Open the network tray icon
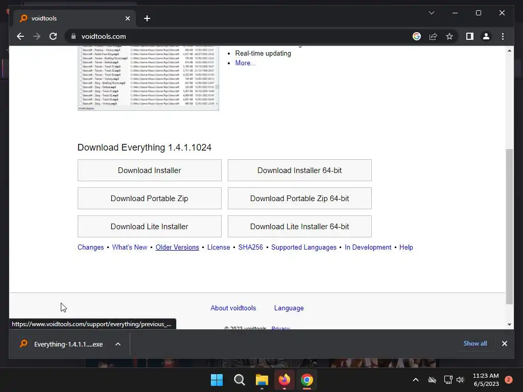 (x=448, y=380)
